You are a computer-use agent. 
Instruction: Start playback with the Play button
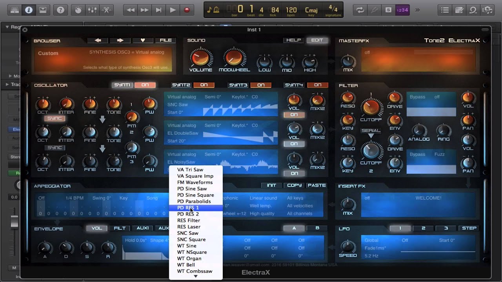(173, 10)
